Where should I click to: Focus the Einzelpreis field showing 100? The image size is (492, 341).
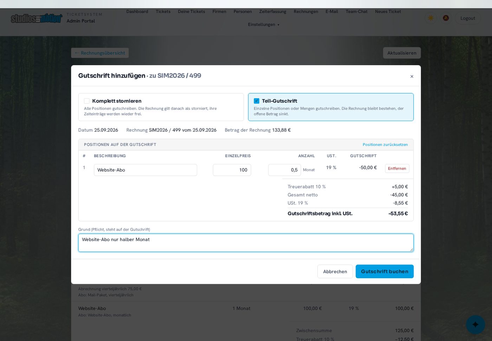(232, 170)
